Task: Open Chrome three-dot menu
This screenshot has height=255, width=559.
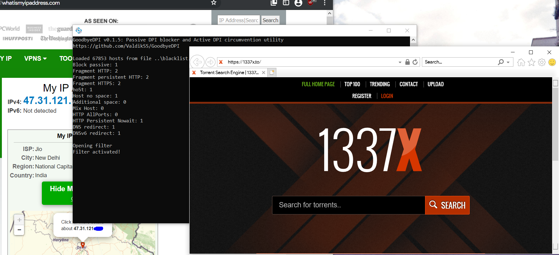Action: [x=325, y=3]
